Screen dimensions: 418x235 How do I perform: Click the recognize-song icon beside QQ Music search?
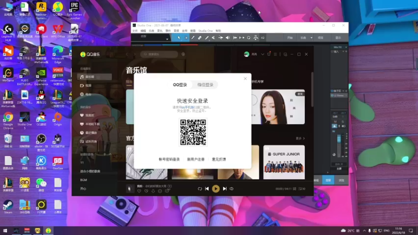[183, 54]
